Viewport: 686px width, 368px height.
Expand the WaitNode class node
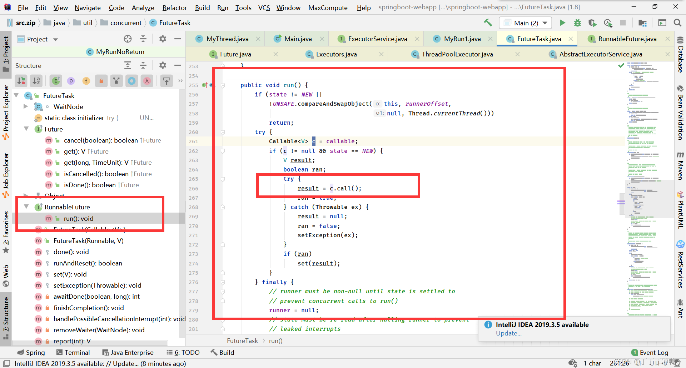[x=25, y=106]
